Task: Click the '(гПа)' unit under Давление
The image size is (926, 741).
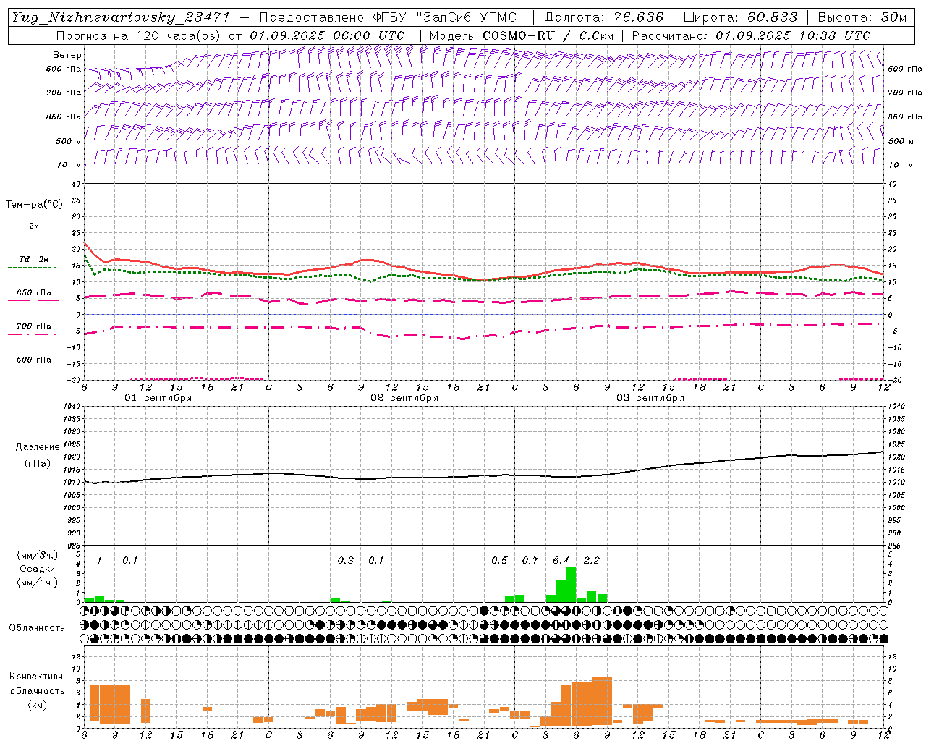Action: click(x=38, y=463)
